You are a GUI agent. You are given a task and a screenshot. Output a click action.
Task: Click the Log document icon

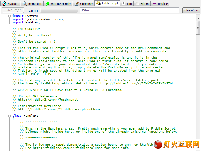point(123,3)
